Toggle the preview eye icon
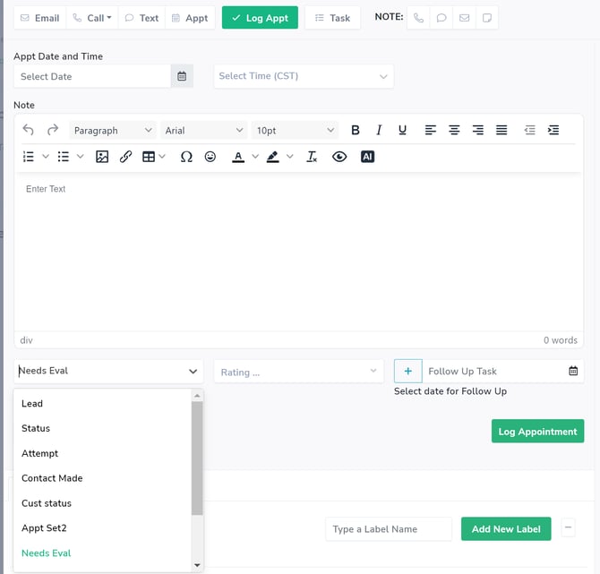The height and width of the screenshot is (574, 600). (x=339, y=157)
